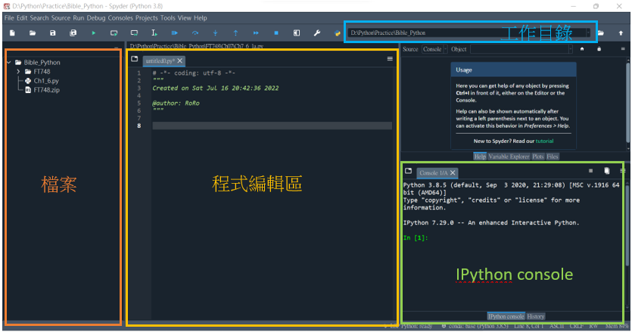Open the PYTHONPATH manager Python icon
The width and height of the screenshot is (632, 332).
(338, 33)
